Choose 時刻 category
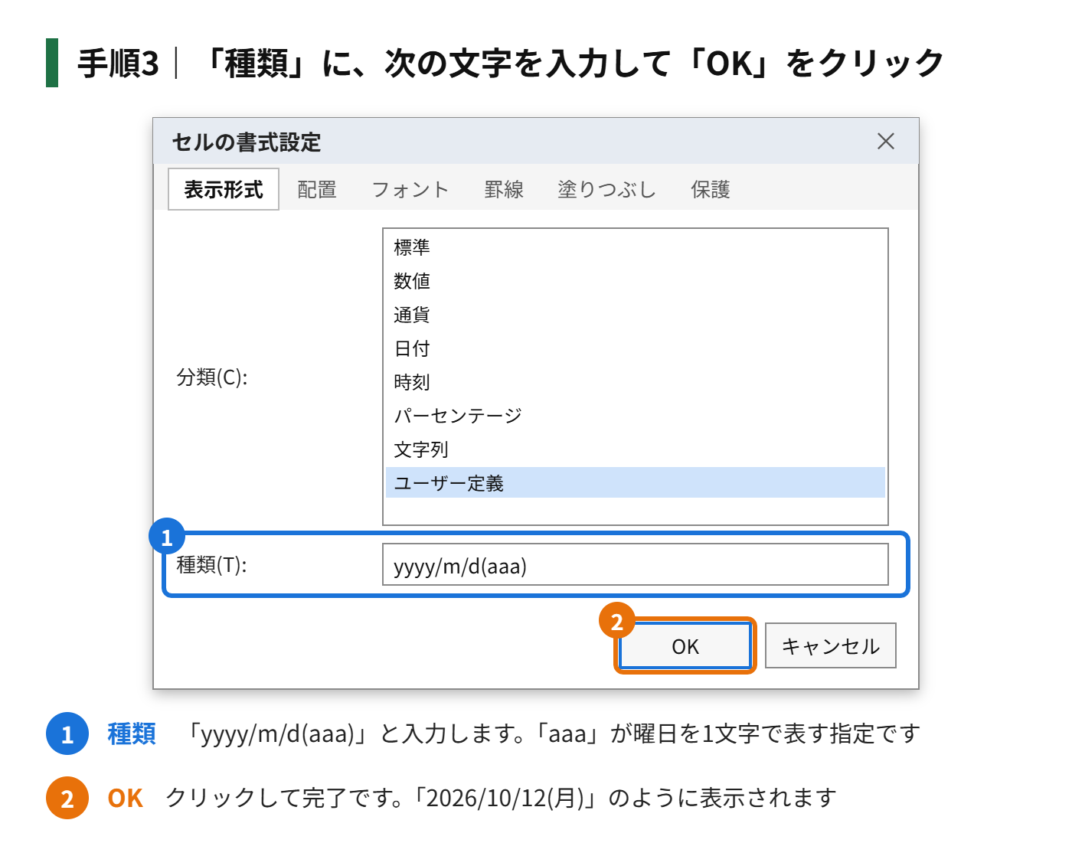This screenshot has width=1072, height=856. click(x=636, y=382)
